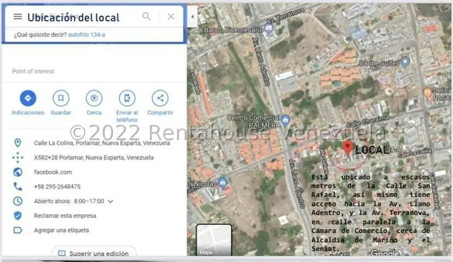Click the address pin icon

pos(18,143)
